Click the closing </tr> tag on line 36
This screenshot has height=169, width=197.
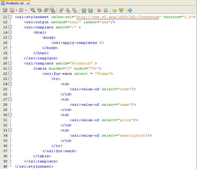[57, 146]
